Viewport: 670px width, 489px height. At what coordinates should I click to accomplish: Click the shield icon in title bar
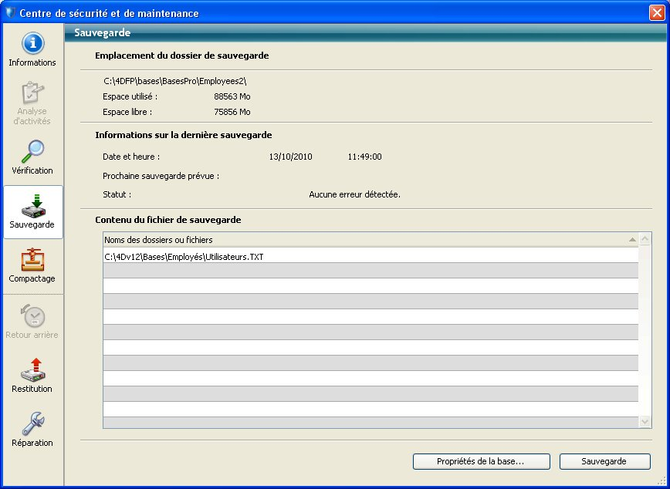coord(9,13)
